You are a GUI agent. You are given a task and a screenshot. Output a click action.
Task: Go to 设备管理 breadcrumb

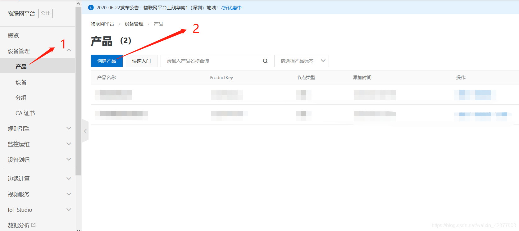point(134,24)
